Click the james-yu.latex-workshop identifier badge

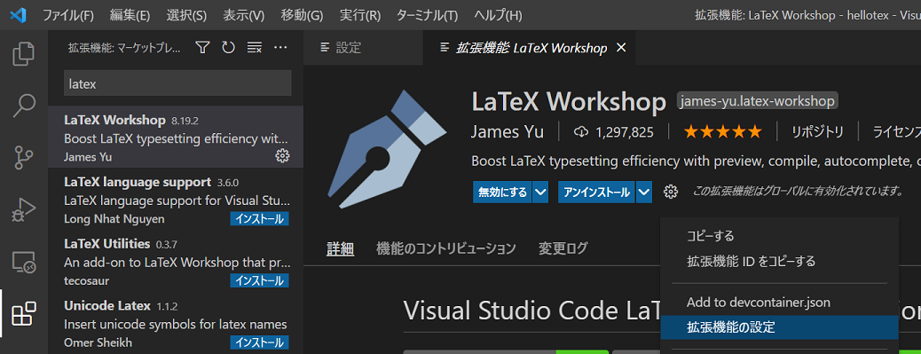(x=758, y=101)
